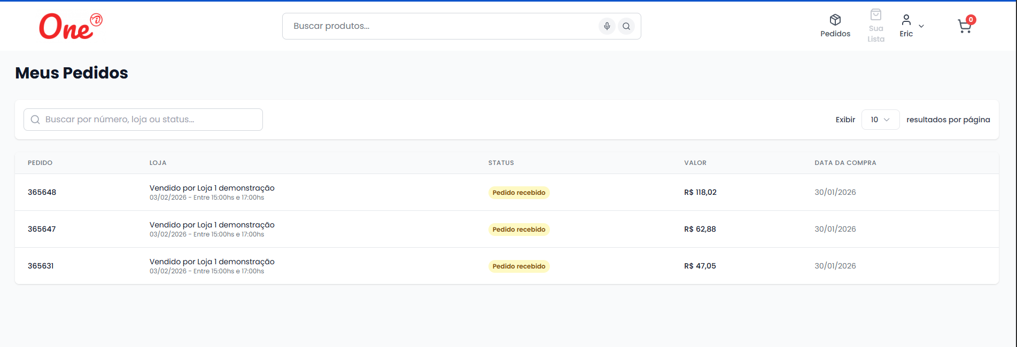
Task: Open the results per page dropdown
Action: pos(880,120)
